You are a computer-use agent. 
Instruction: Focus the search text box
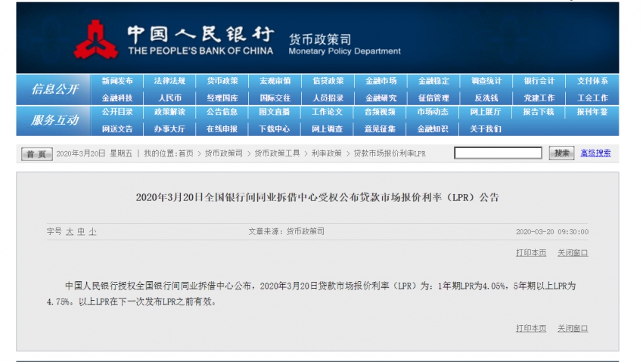click(498, 153)
